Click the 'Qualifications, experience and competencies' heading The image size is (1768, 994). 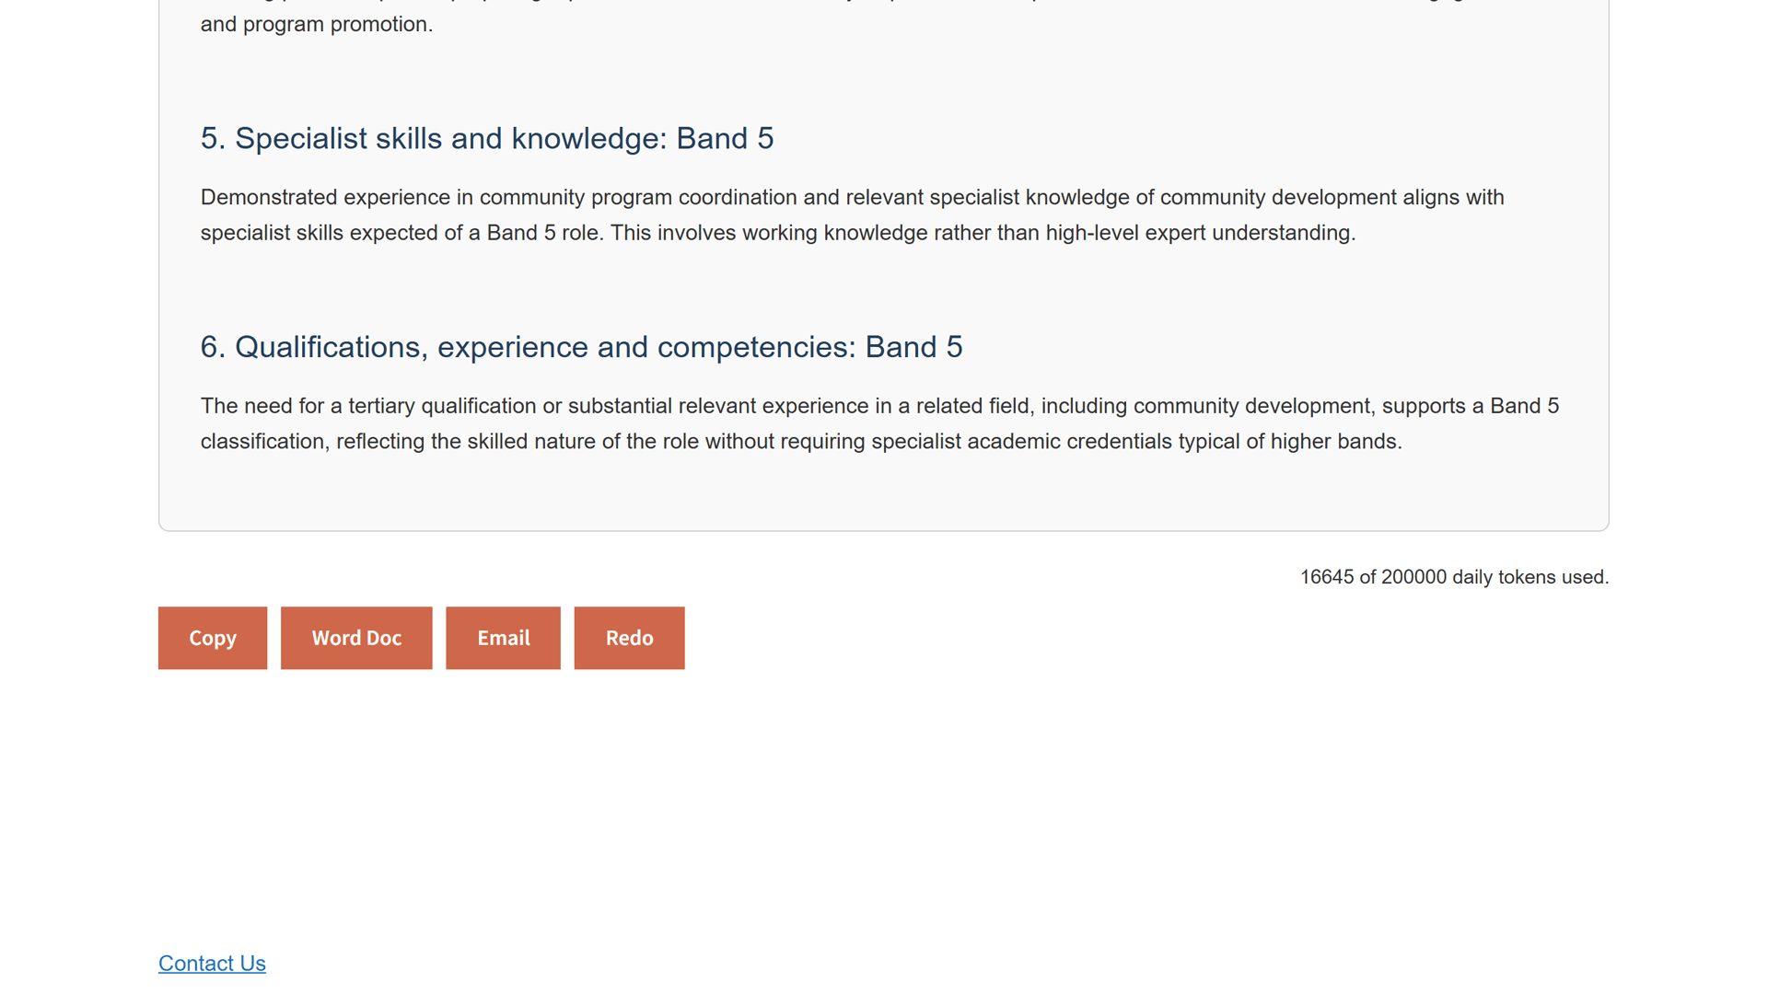[x=581, y=347]
